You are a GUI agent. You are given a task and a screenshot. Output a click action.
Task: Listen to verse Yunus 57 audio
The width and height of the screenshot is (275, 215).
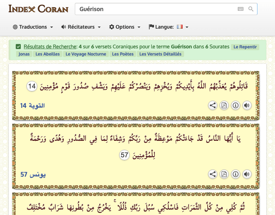pyautogui.click(x=247, y=174)
